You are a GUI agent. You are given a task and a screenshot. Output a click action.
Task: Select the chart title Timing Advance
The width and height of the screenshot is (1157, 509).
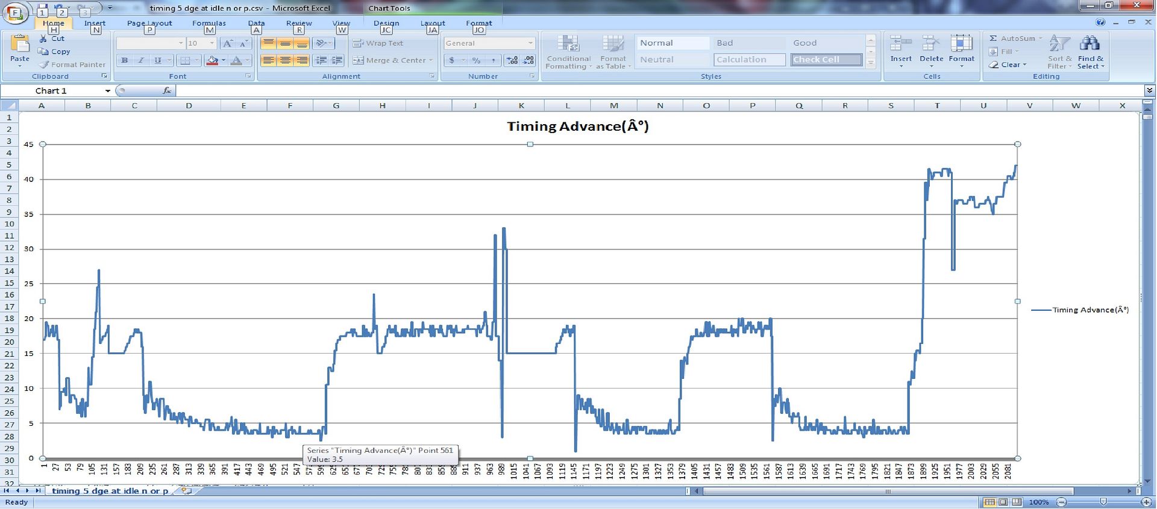(x=577, y=126)
